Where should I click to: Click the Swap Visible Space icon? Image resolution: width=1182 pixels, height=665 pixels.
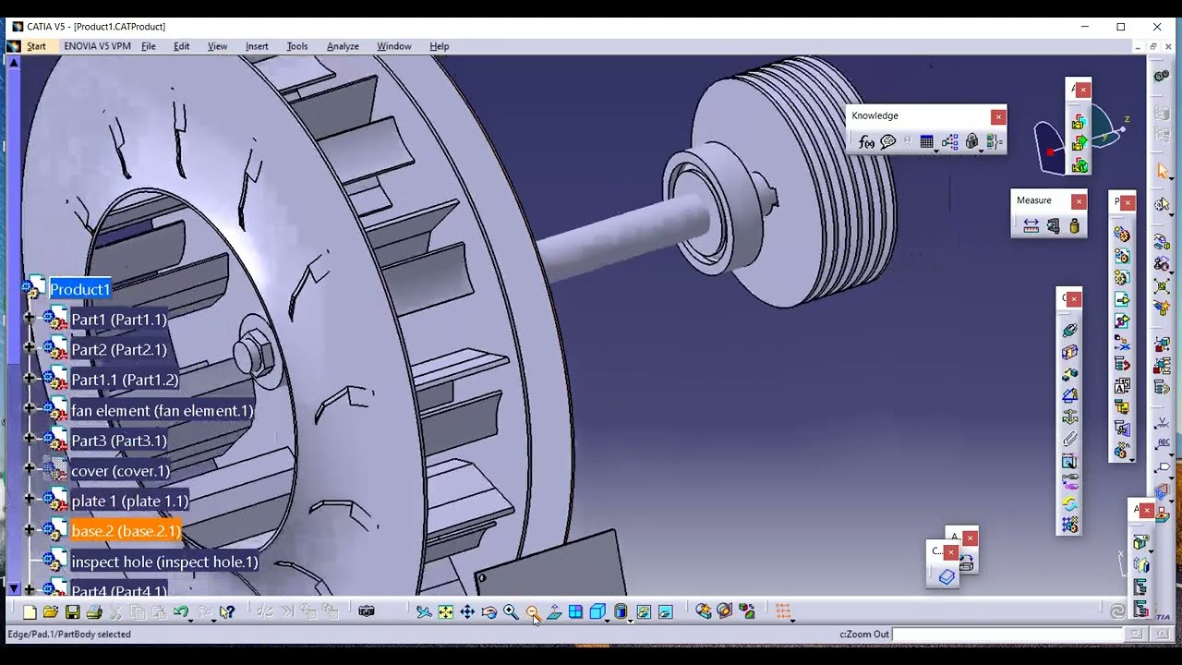click(x=665, y=611)
